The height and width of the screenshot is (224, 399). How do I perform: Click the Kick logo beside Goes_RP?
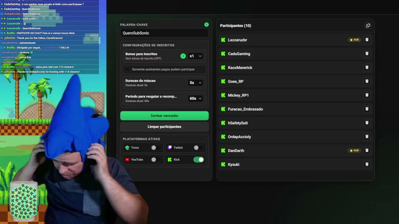(223, 81)
